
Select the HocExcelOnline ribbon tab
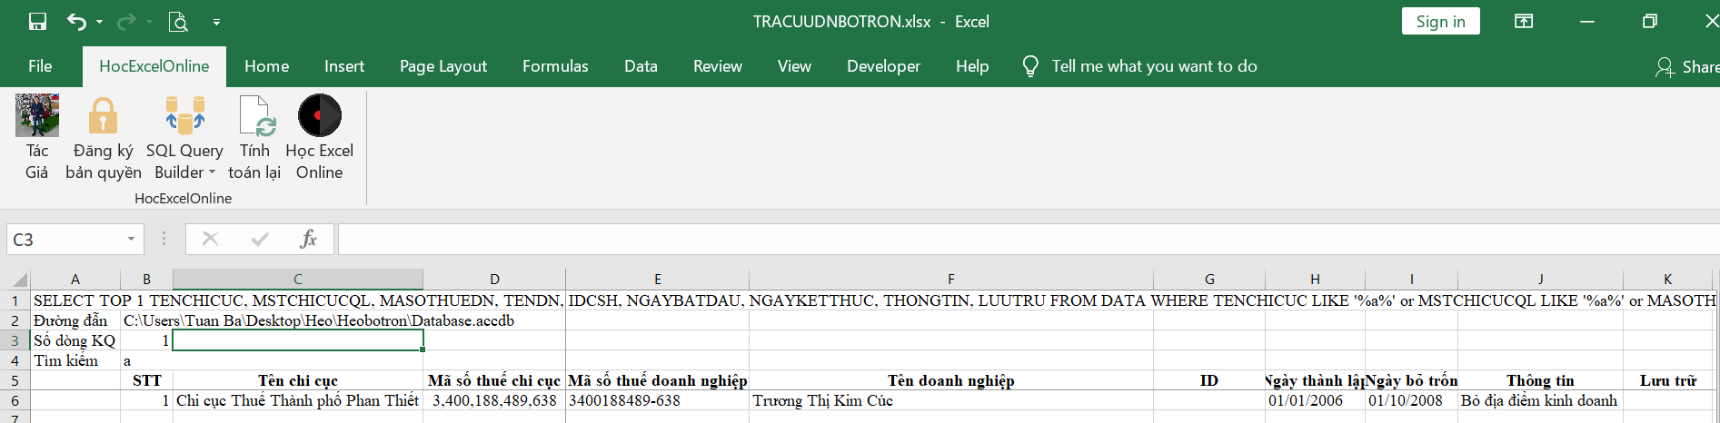pos(154,66)
